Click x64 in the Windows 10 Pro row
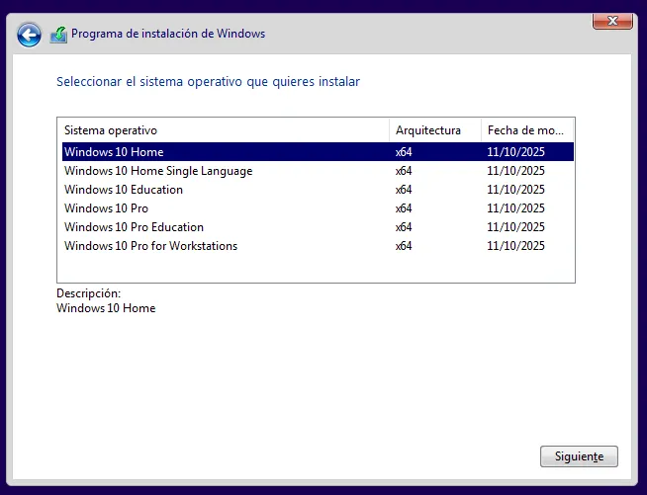This screenshot has height=495, width=647. click(404, 208)
